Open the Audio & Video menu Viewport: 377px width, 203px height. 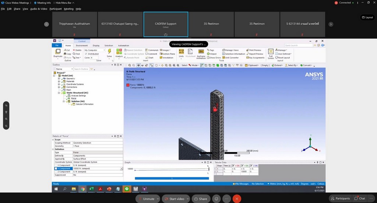tap(39, 9)
